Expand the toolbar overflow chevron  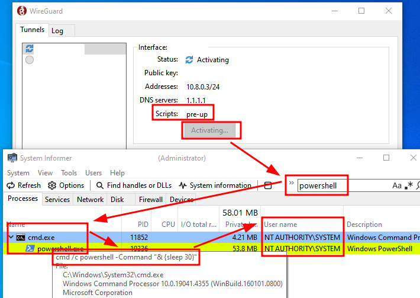coord(291,183)
